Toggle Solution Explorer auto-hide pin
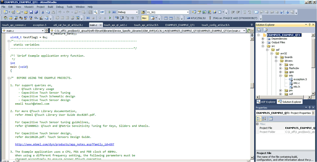The image size is (317, 162). [x=309, y=25]
